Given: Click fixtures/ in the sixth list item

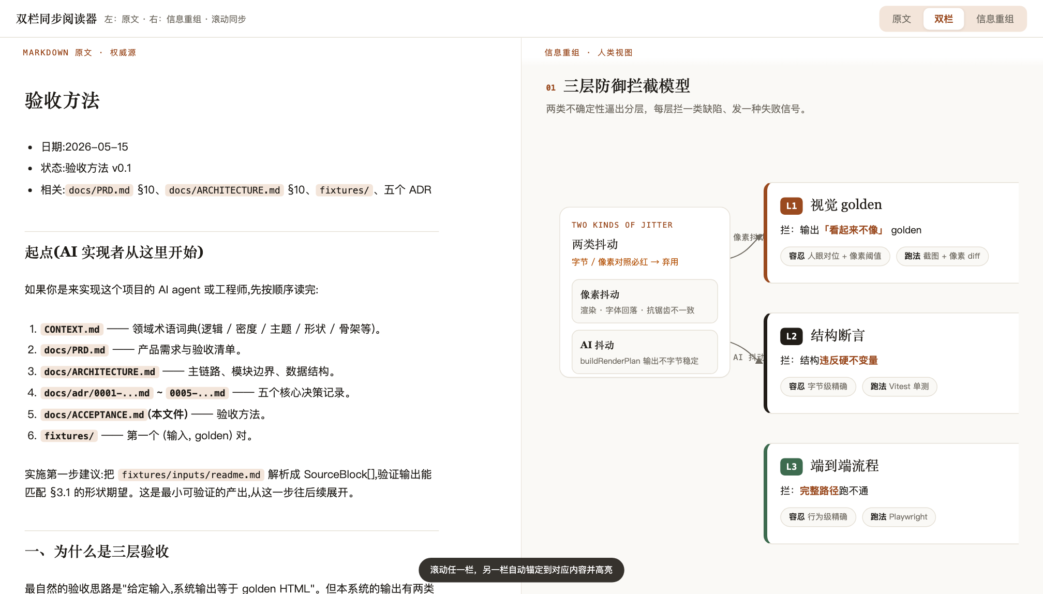Looking at the screenshot, I should click(69, 436).
